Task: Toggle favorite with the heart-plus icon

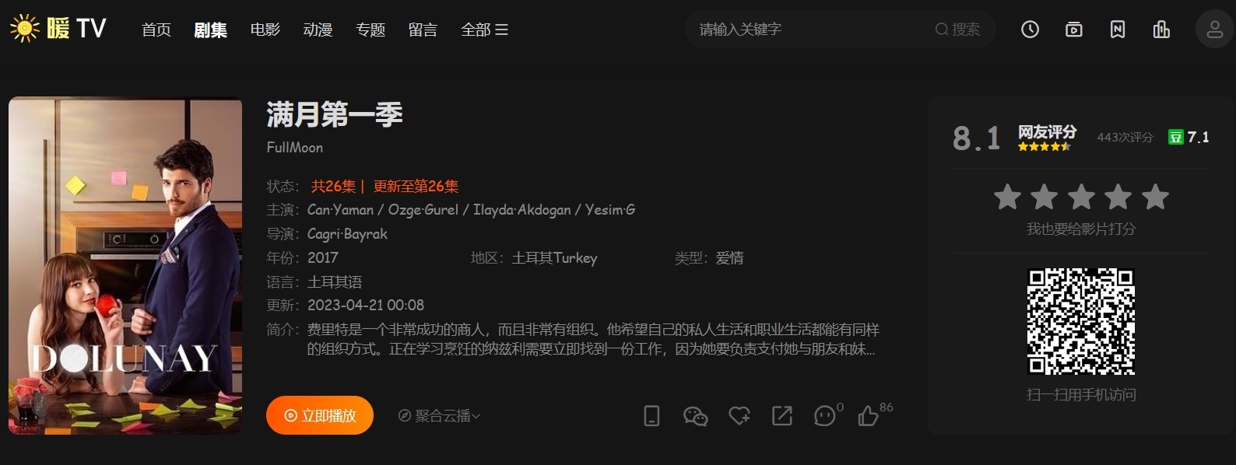Action: click(739, 416)
